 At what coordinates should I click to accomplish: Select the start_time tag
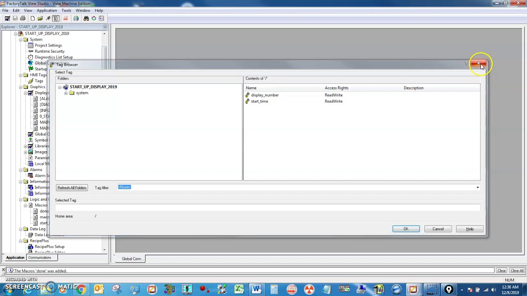pyautogui.click(x=259, y=101)
